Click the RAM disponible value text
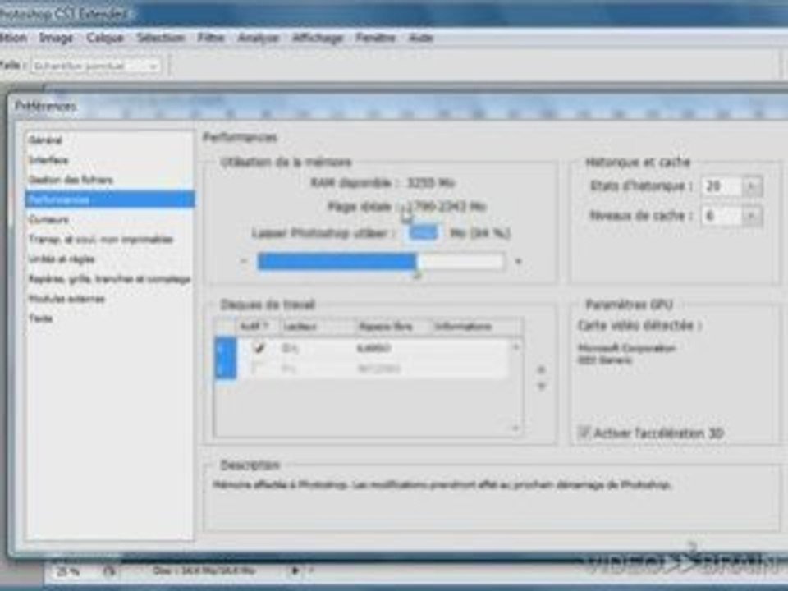The width and height of the screenshot is (788, 591). [x=431, y=183]
